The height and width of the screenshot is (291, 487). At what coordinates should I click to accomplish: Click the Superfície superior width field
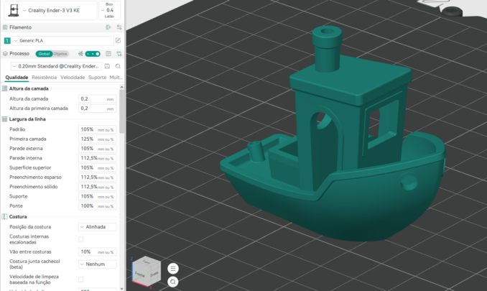pos(97,167)
